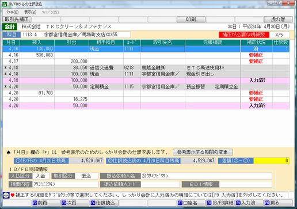The height and width of the screenshot is (209, 297).
Task: Click the yellow 差額 difference value box
Action: pos(271,161)
